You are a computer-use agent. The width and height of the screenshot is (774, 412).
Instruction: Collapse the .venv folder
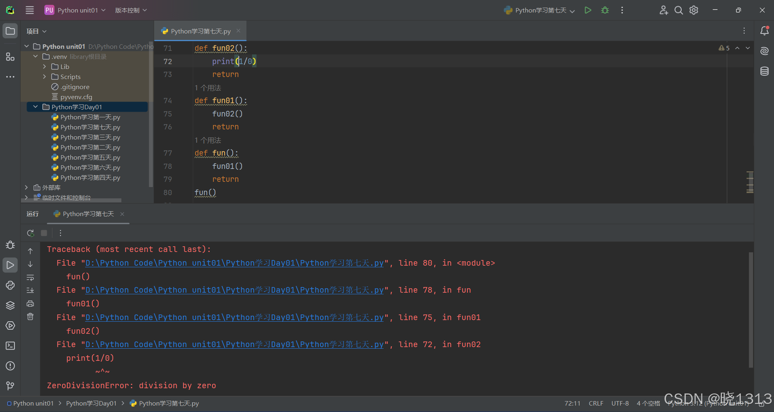pos(35,56)
